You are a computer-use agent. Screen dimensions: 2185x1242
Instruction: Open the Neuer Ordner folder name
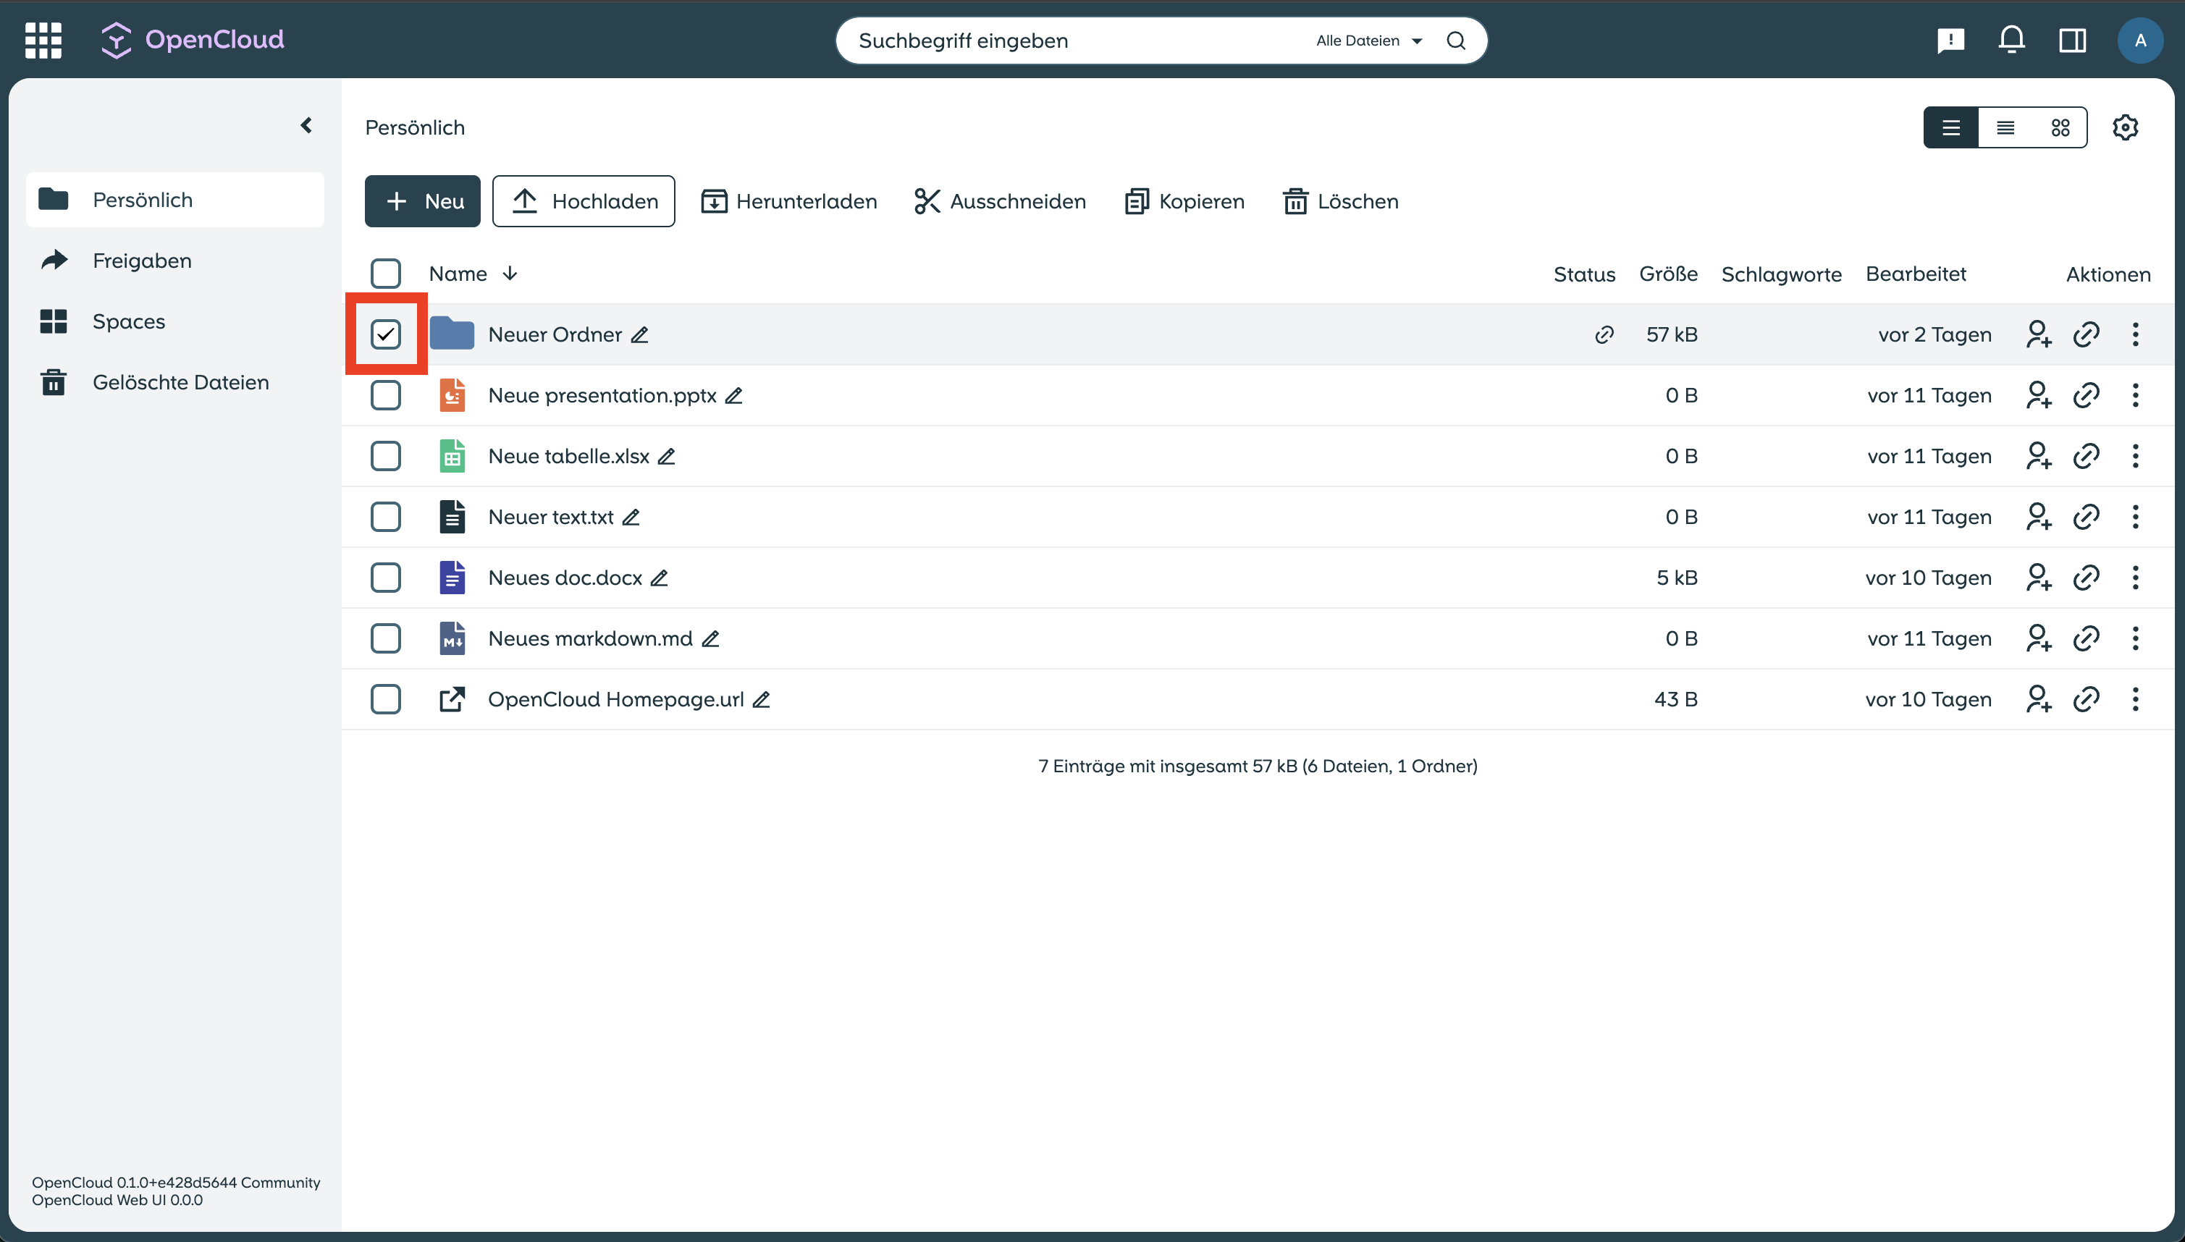555,334
